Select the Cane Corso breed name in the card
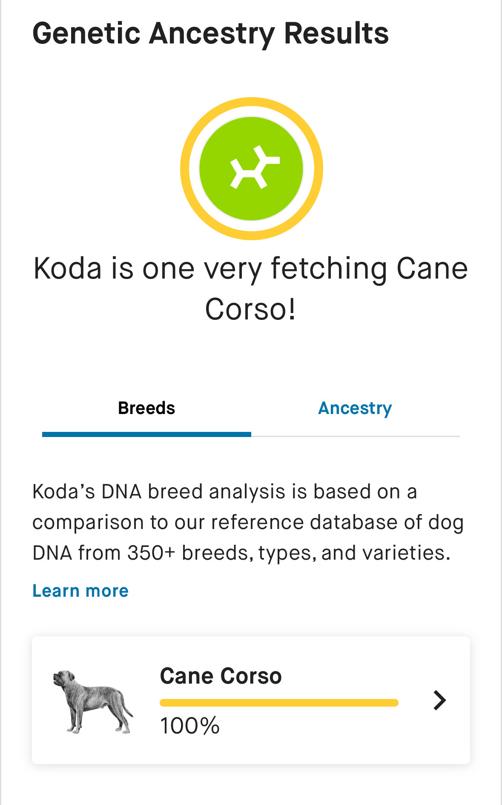 [221, 676]
